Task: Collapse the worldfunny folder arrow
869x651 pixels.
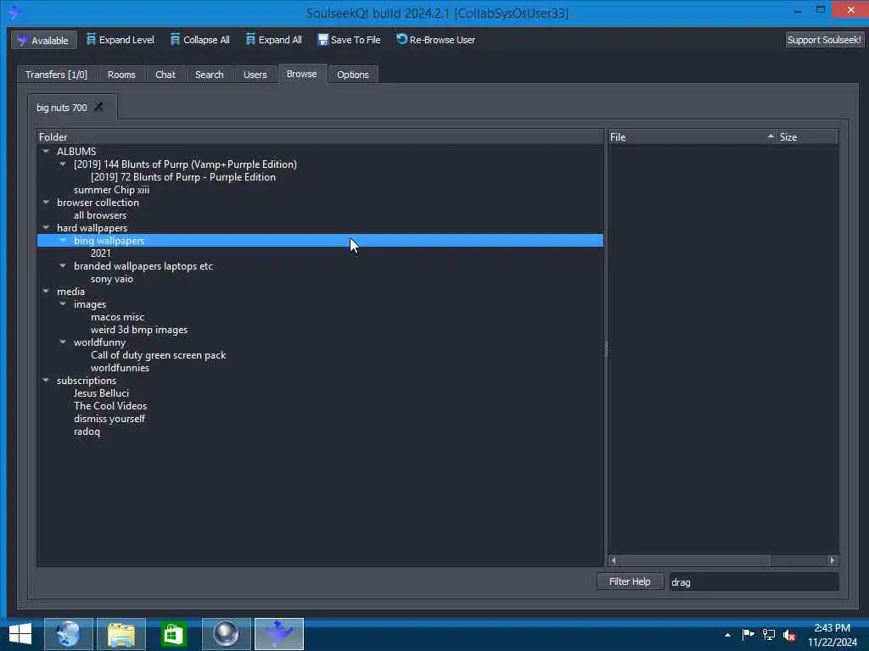Action: pos(63,342)
